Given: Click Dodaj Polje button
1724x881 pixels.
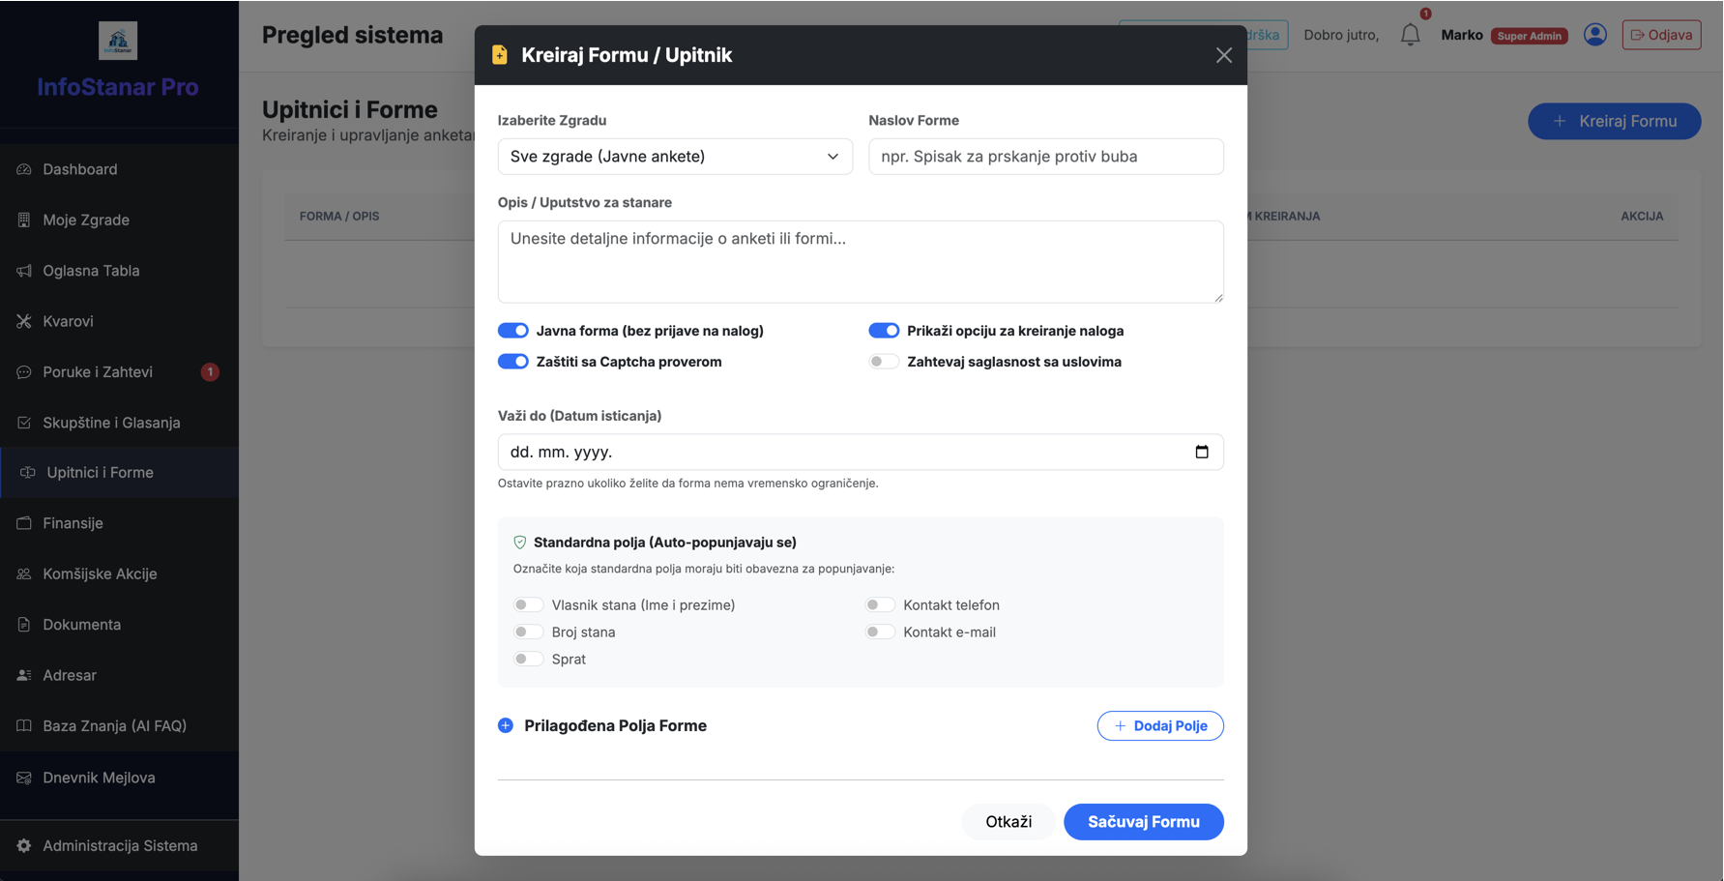Looking at the screenshot, I should [x=1160, y=726].
